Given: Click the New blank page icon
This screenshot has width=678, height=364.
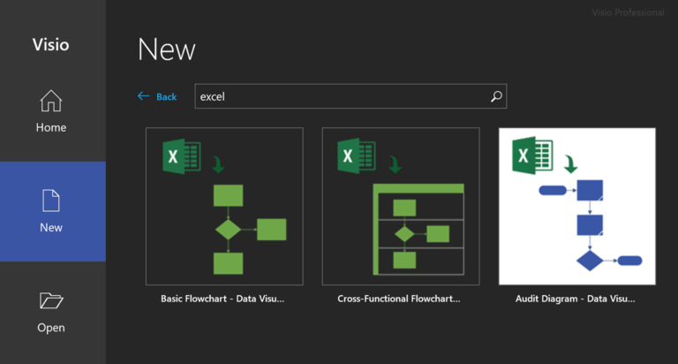Looking at the screenshot, I should (x=51, y=201).
